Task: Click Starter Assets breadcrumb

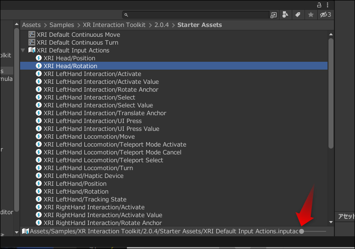Action: point(200,25)
